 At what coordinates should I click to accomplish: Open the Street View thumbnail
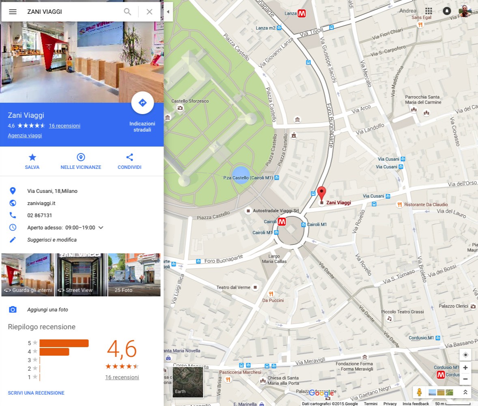81,275
